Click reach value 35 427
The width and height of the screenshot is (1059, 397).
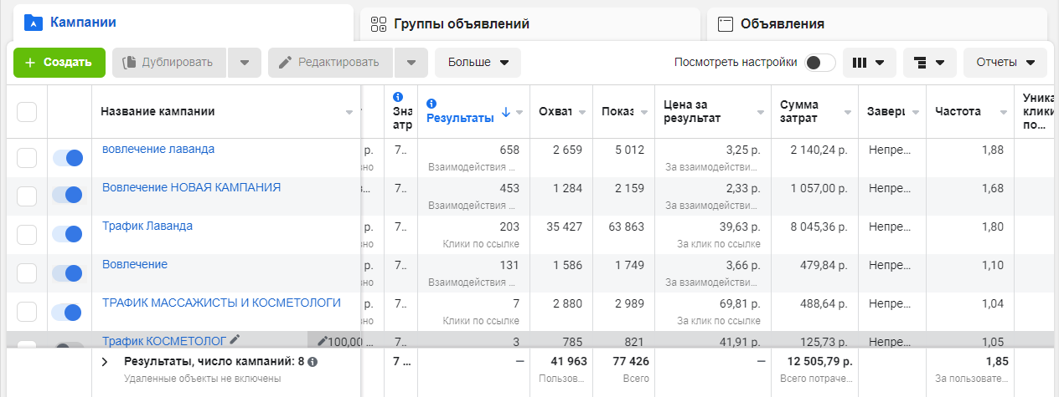click(563, 226)
